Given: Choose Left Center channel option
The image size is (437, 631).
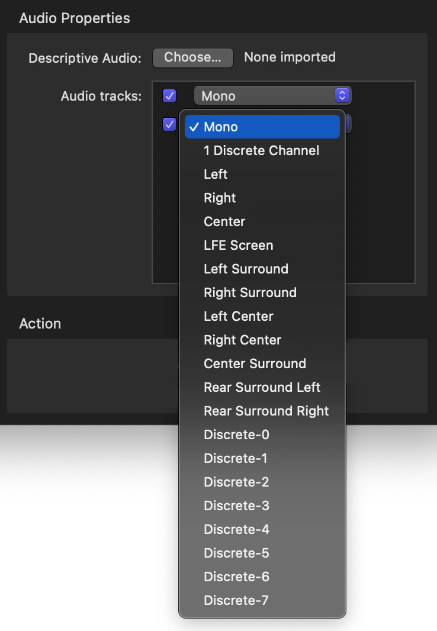Looking at the screenshot, I should [x=262, y=316].
